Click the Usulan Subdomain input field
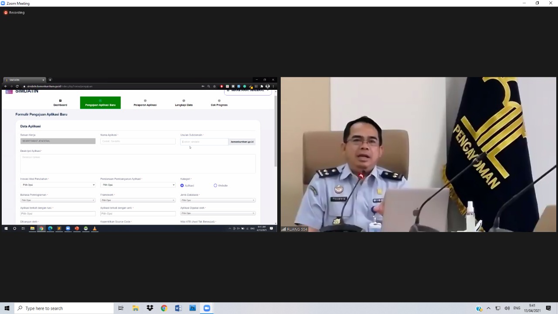 (204, 142)
